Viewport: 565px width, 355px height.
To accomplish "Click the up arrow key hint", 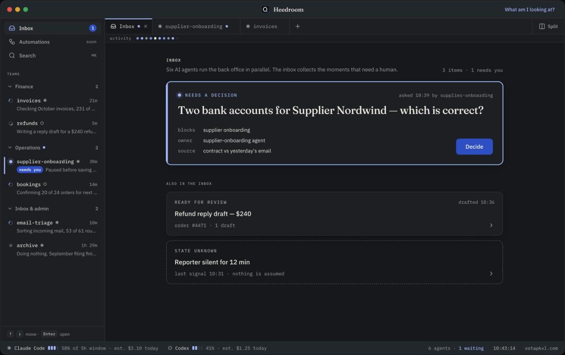I will click(x=10, y=334).
